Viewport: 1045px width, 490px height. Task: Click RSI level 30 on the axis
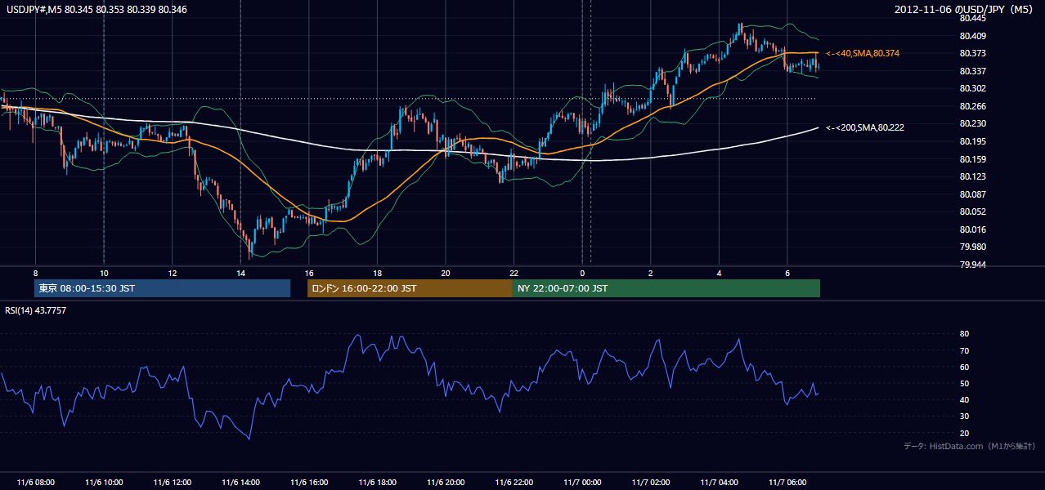965,416
